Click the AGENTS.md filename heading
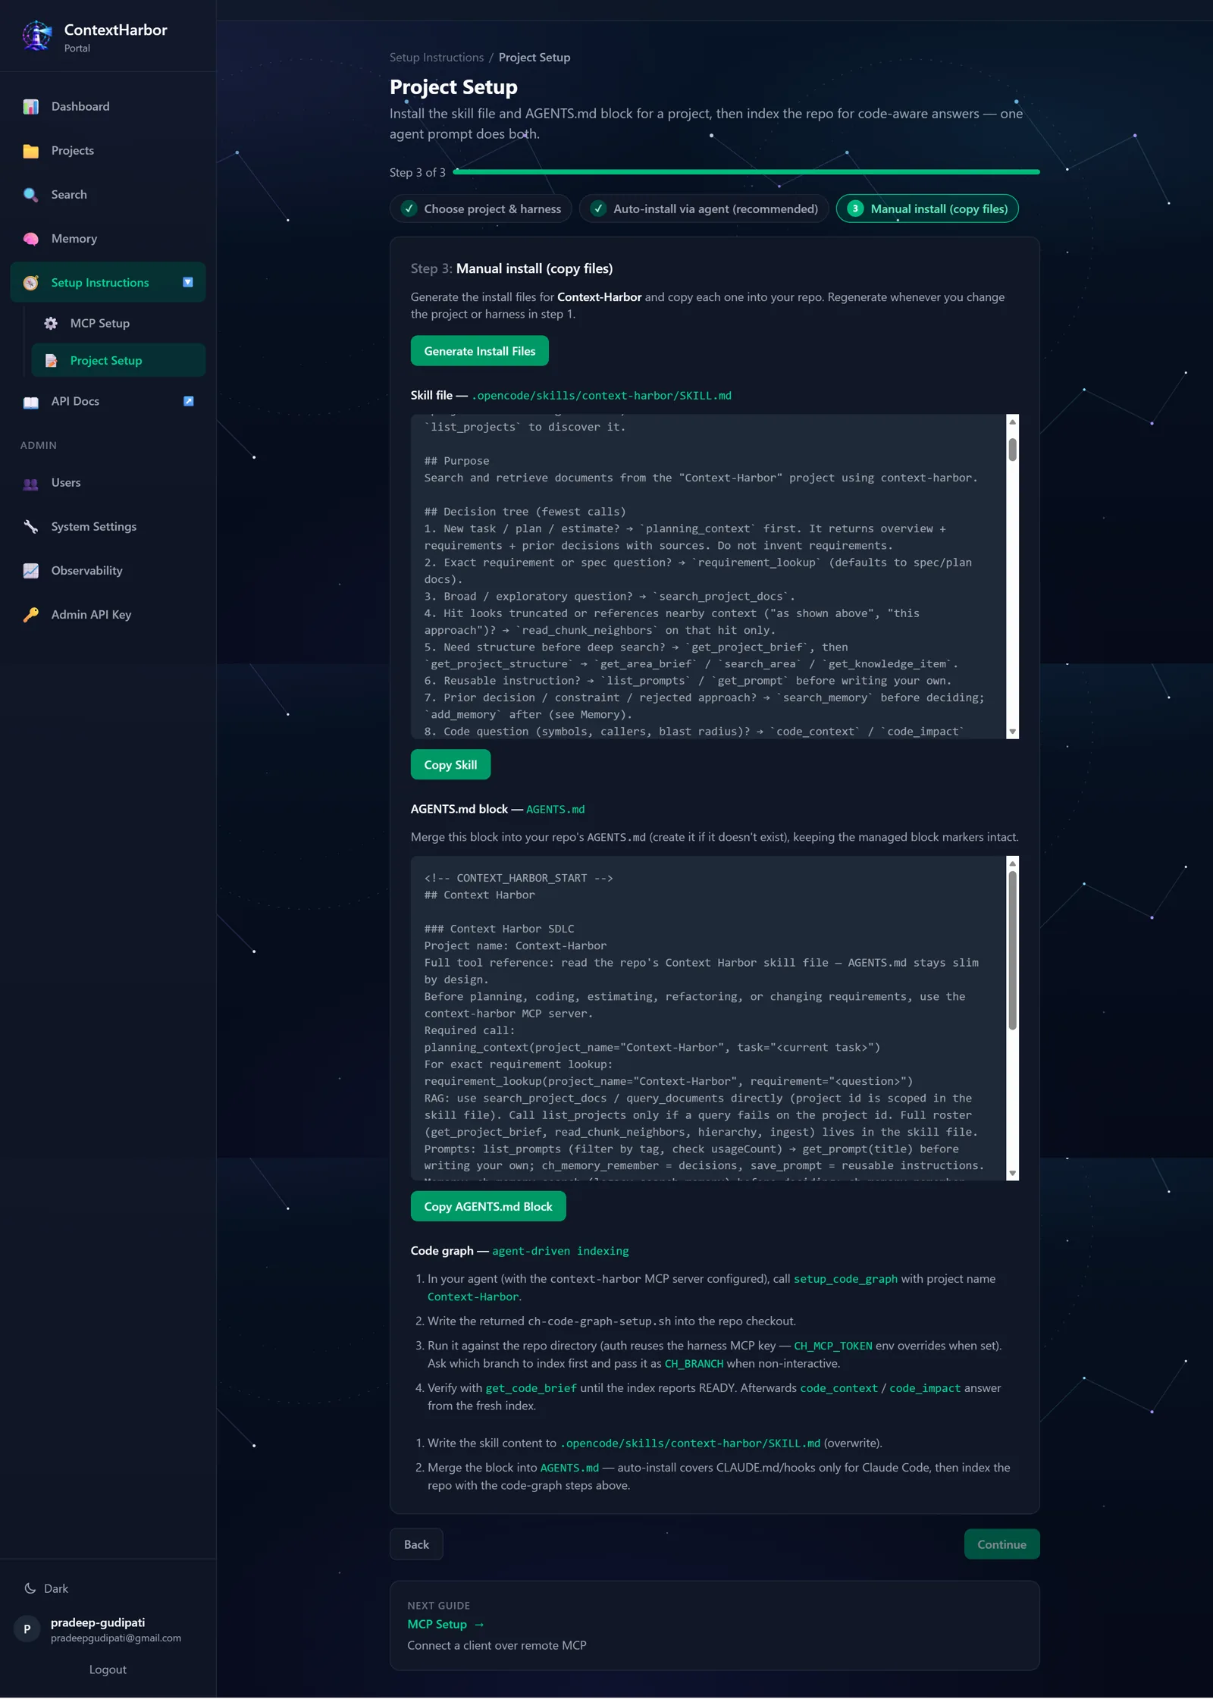Screen dimensions: 1213x1699 point(555,810)
